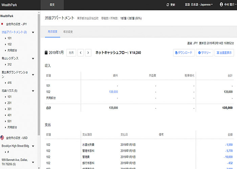Collapse the 池袋ハウス property list
Image resolution: width=237 pixels, height=169 pixels.
(33, 91)
